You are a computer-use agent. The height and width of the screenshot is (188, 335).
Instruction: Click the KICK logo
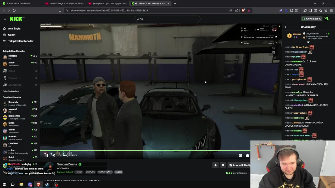17,19
